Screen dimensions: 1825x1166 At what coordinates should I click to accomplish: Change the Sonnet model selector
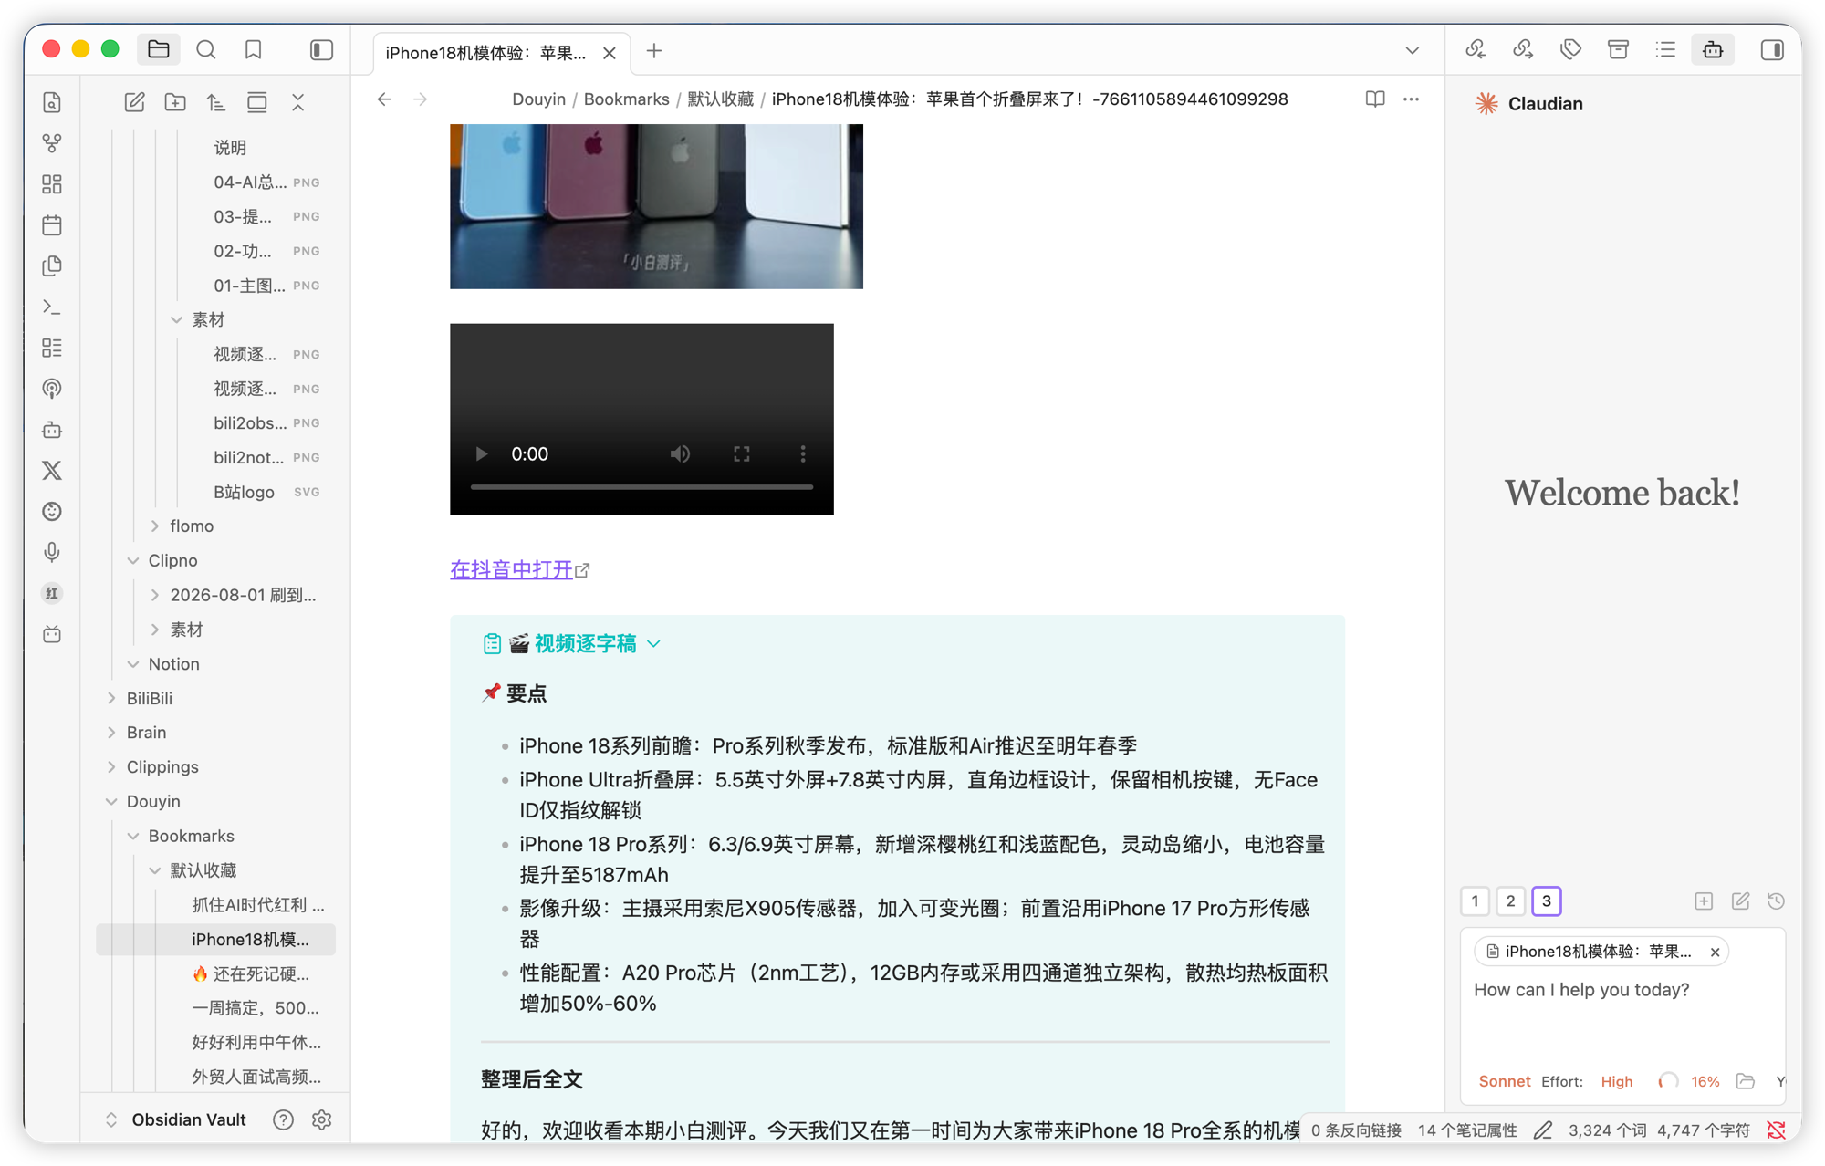tap(1504, 1082)
